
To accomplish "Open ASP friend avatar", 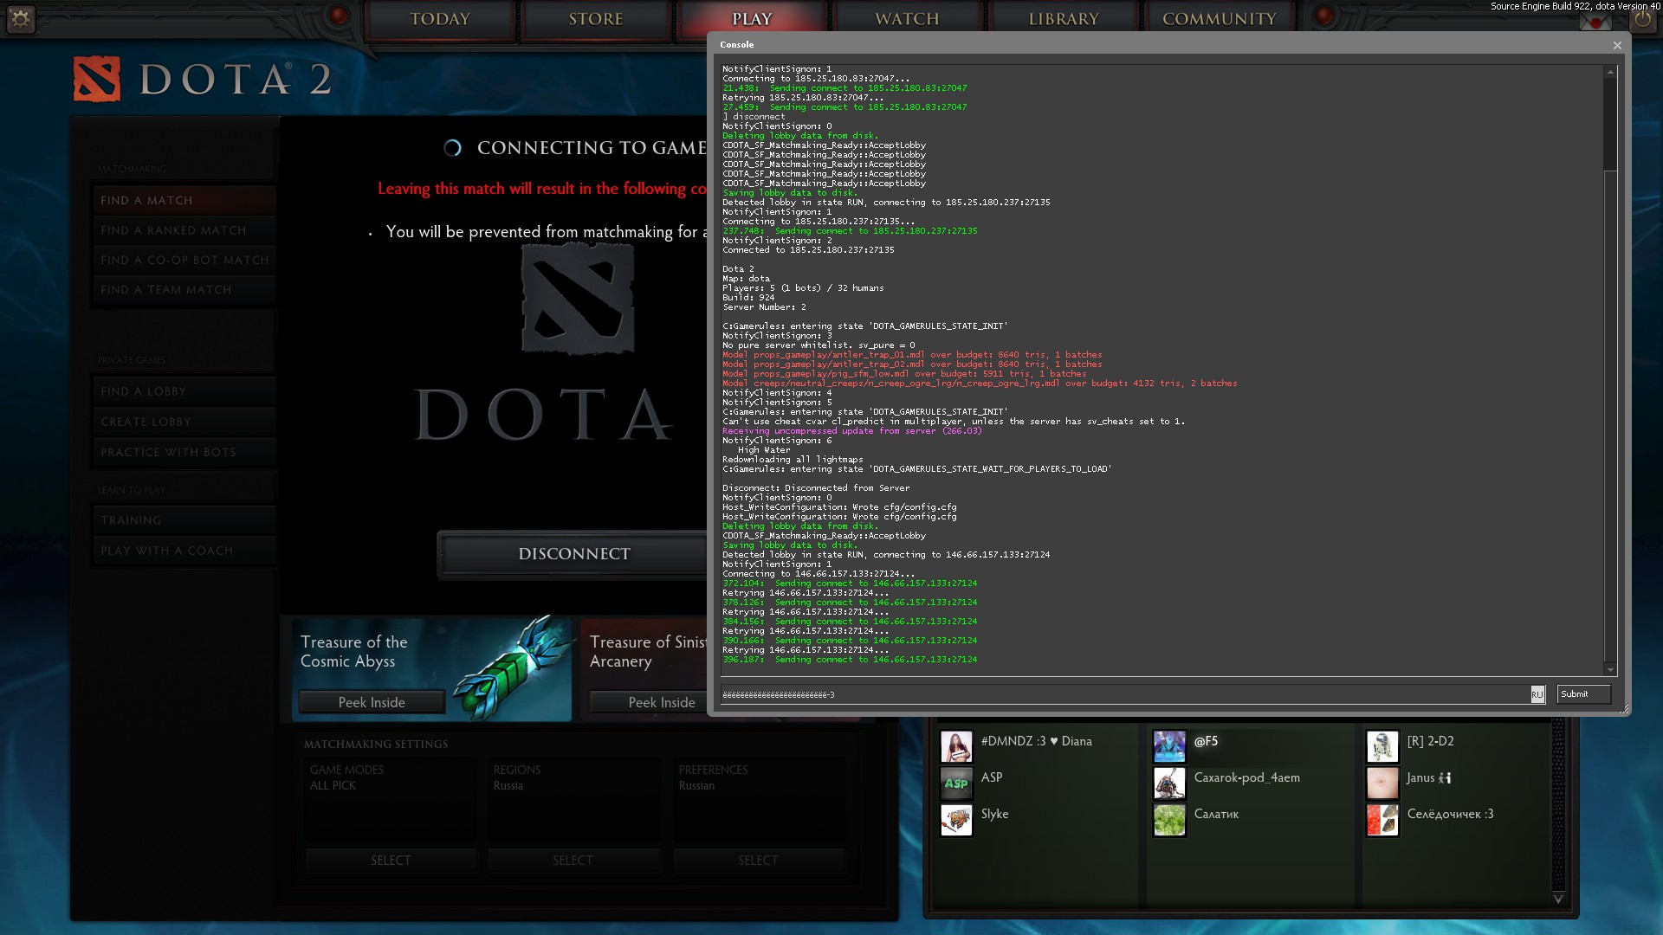I will click(956, 783).
